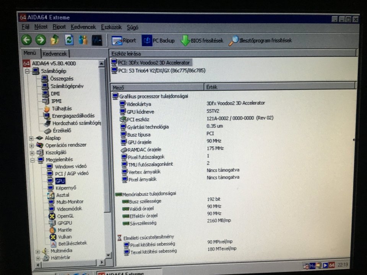Viewport: 367px width, 275px height.
Task: Click the tree scrollbar down arrow
Action: pyautogui.click(x=108, y=255)
